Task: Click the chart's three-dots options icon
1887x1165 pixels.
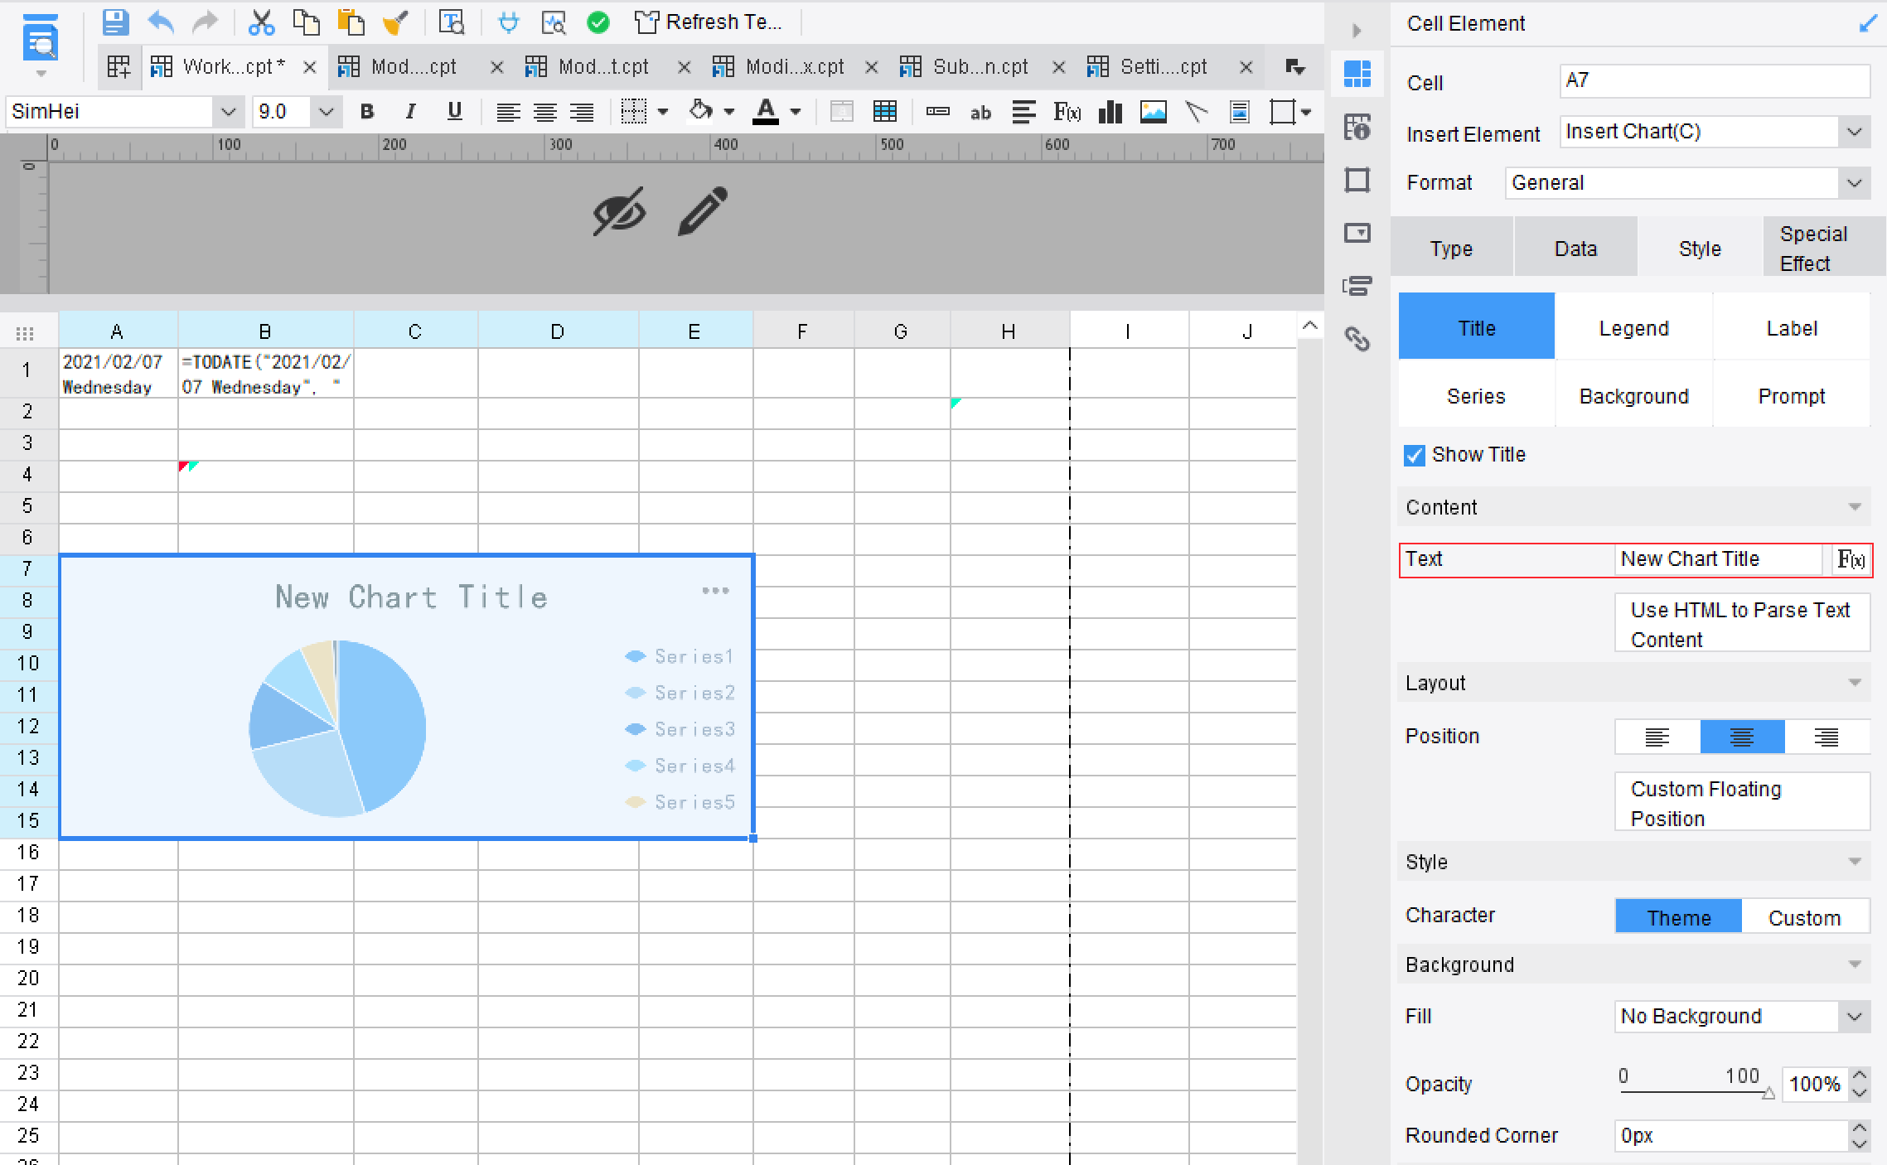Action: click(x=715, y=591)
